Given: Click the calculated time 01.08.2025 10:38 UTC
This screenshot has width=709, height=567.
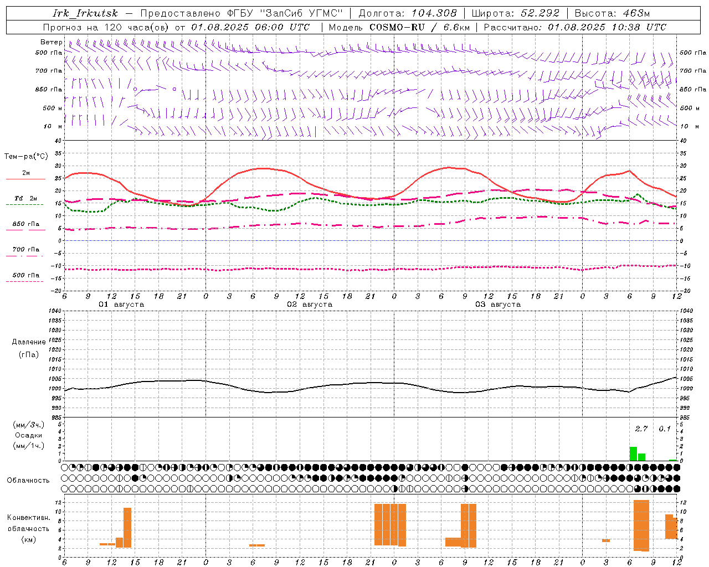Looking at the screenshot, I should pos(607,27).
